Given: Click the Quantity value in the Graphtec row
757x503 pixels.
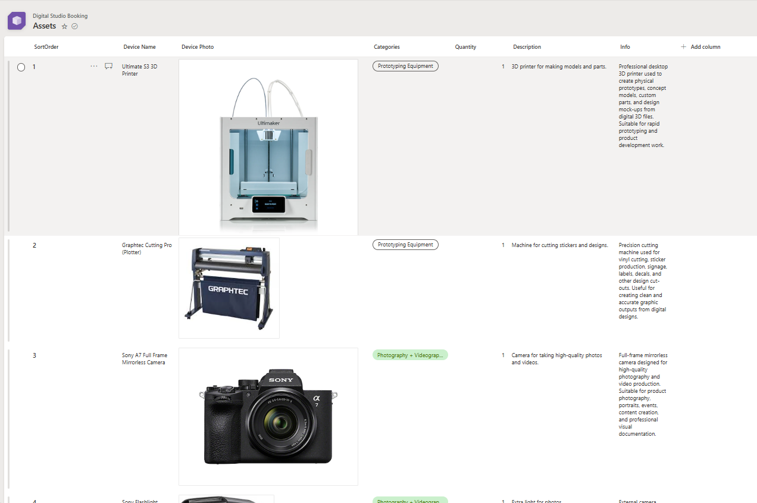Looking at the screenshot, I should click(503, 245).
